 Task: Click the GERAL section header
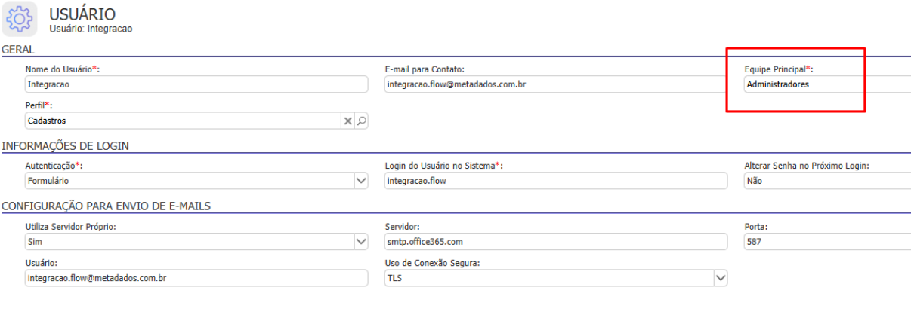click(x=18, y=50)
